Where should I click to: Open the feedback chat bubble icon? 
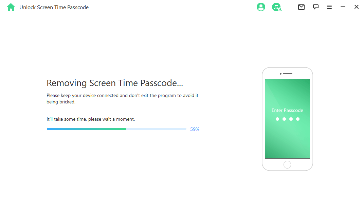tap(316, 7)
